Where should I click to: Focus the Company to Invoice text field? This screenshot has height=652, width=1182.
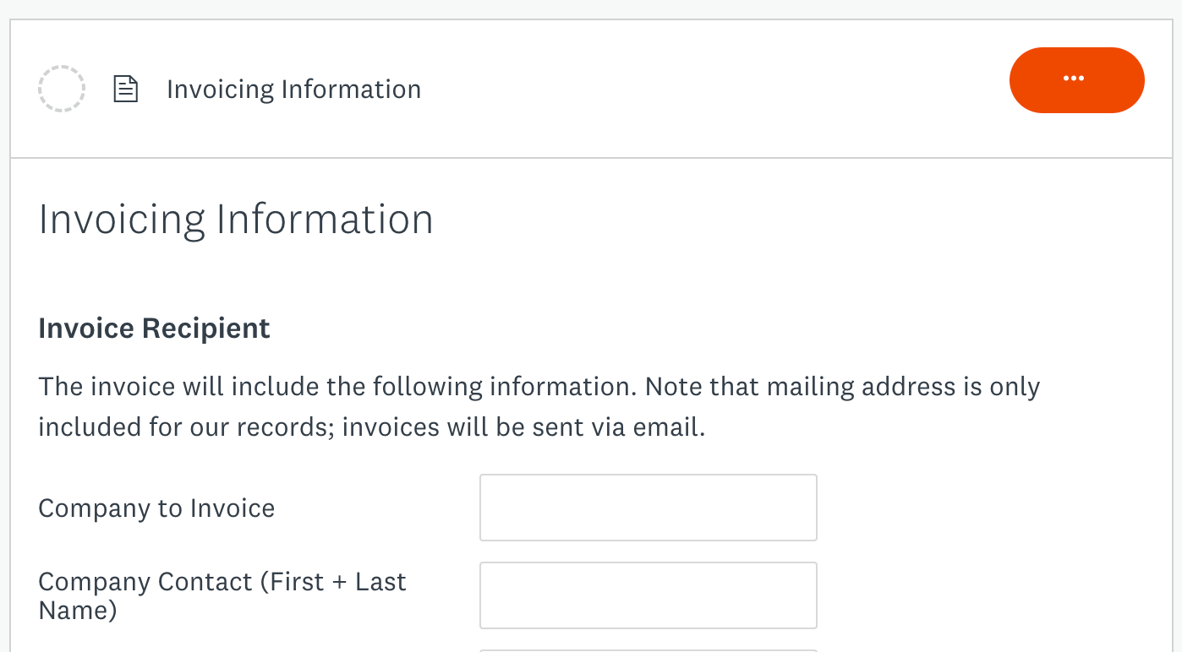(x=648, y=508)
